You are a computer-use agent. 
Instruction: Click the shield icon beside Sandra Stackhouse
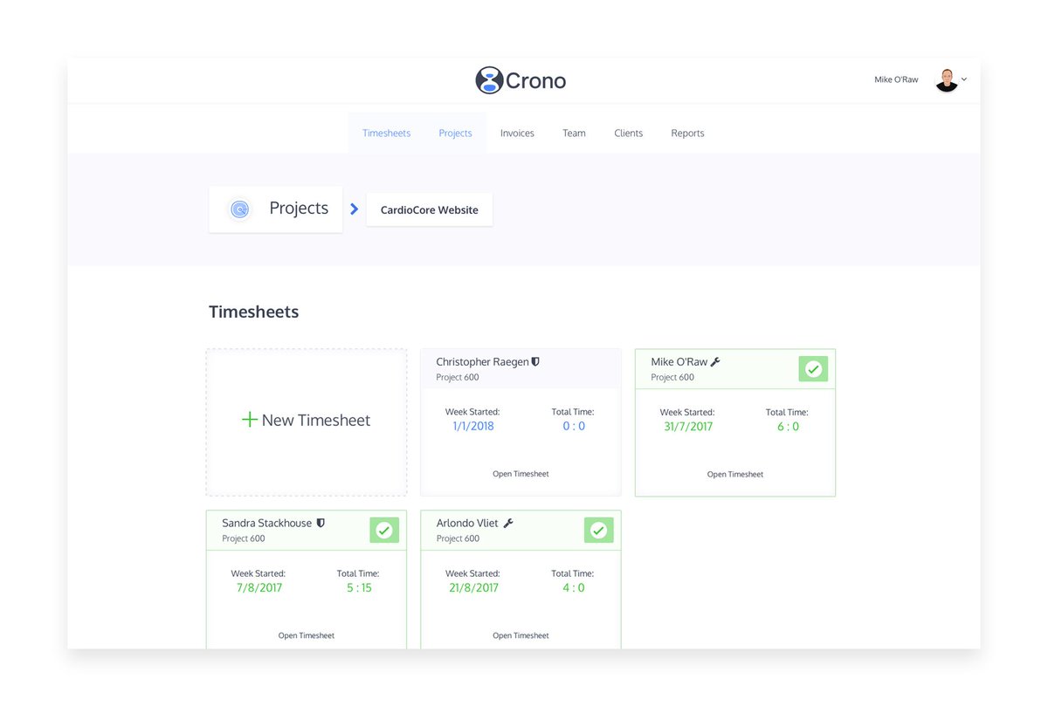pyautogui.click(x=321, y=522)
